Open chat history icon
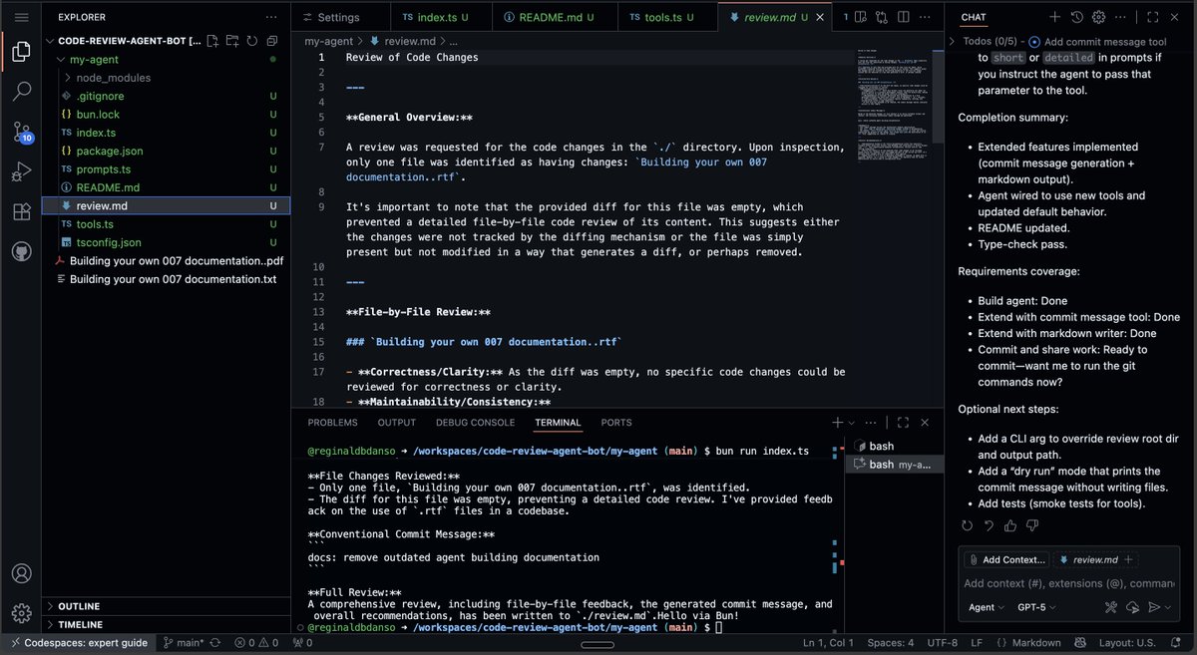 (1076, 17)
